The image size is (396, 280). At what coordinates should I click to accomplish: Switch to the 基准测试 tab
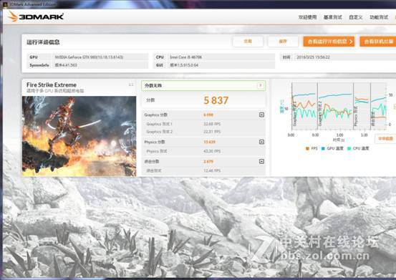[332, 17]
